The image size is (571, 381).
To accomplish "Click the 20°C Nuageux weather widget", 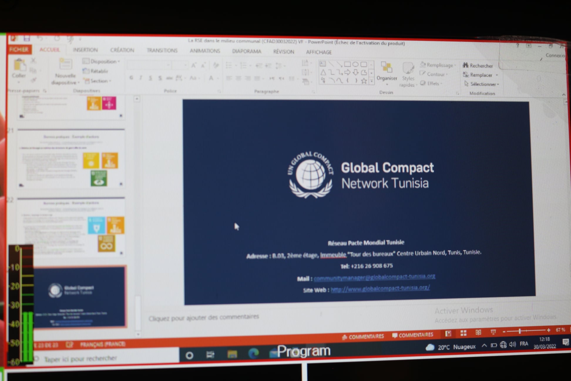I will click(451, 347).
